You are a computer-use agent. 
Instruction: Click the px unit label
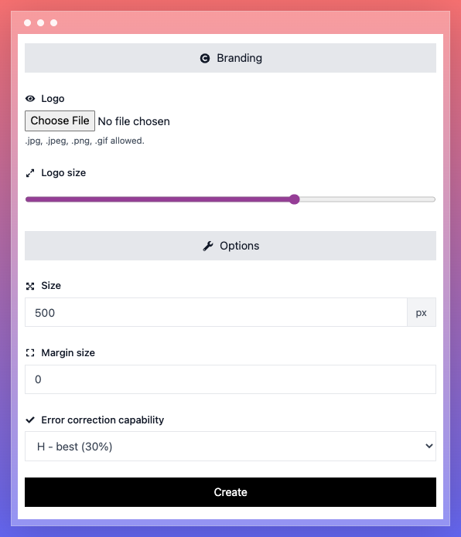(422, 312)
